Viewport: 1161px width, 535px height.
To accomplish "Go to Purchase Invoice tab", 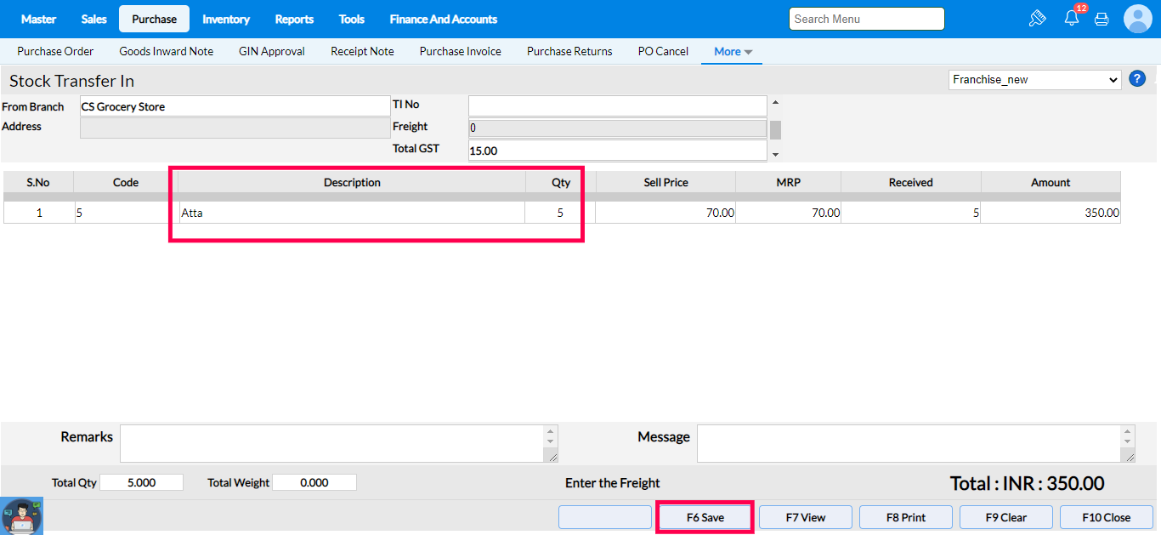I will [461, 51].
